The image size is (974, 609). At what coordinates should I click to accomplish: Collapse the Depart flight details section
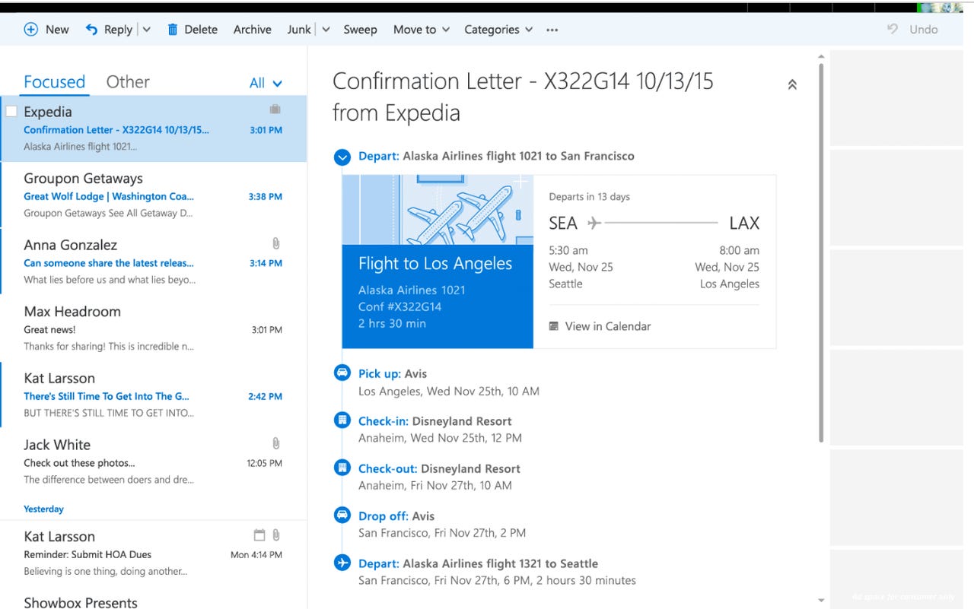tap(342, 157)
